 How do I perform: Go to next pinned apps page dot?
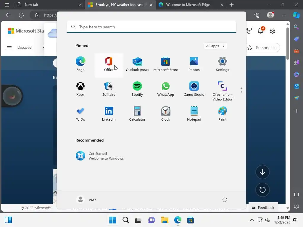(241, 92)
